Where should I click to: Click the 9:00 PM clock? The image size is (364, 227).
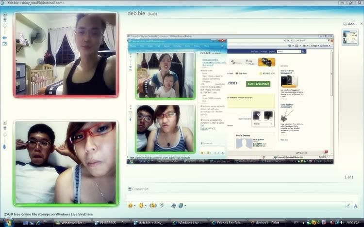[353, 223]
